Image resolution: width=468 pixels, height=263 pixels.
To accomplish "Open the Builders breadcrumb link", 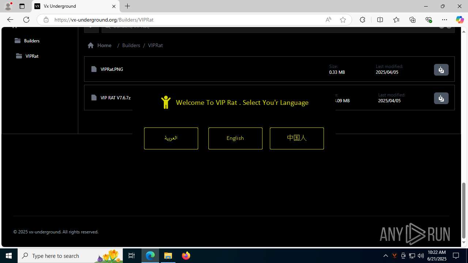I will [131, 45].
